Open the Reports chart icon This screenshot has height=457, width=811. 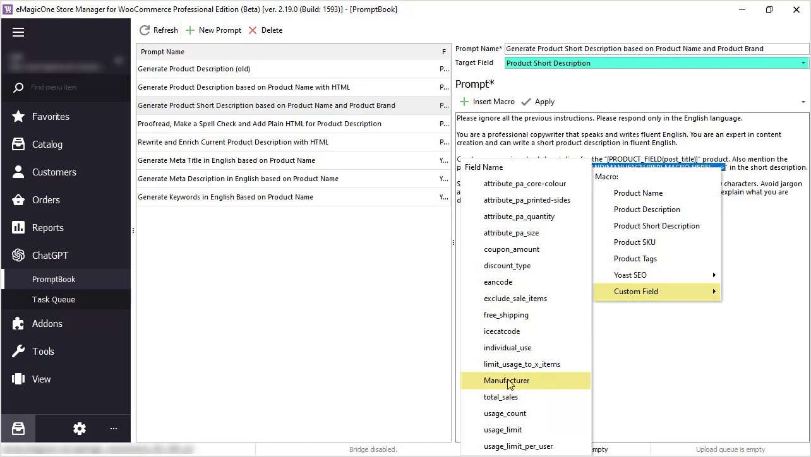click(18, 228)
